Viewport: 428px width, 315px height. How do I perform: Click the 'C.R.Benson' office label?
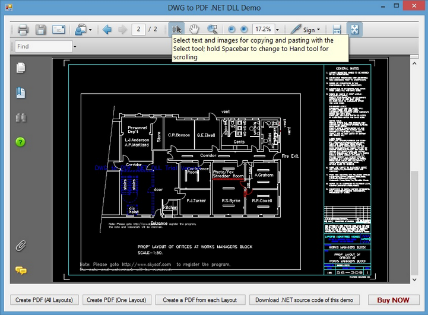(179, 135)
